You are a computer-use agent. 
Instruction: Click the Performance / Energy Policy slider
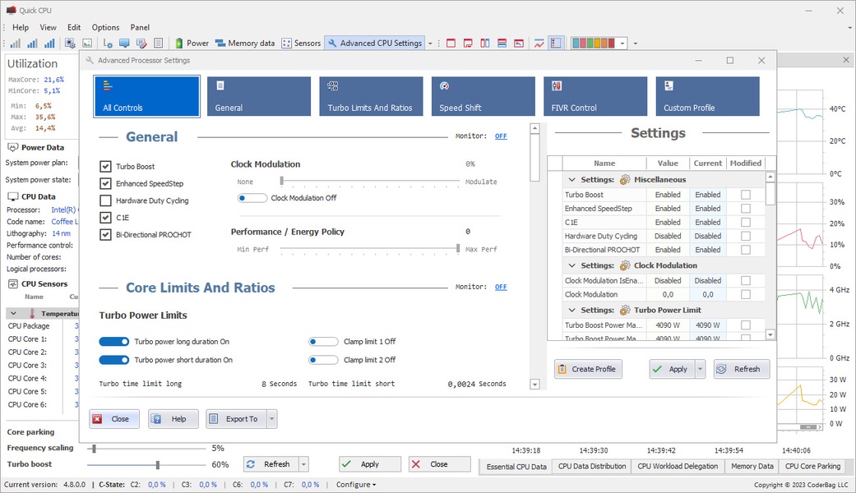[369, 248]
